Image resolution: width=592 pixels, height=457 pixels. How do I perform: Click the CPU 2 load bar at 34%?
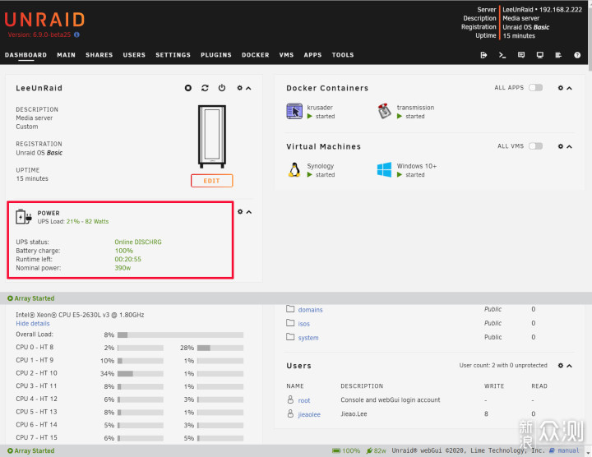click(x=141, y=374)
